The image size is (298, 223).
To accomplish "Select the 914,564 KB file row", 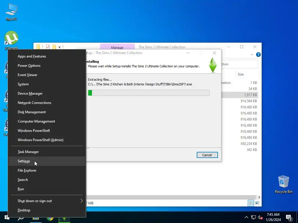I will [240, 101].
